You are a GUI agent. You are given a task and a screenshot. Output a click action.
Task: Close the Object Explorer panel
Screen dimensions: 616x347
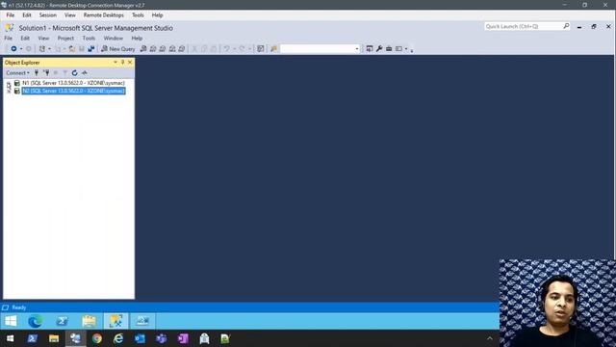coord(130,62)
